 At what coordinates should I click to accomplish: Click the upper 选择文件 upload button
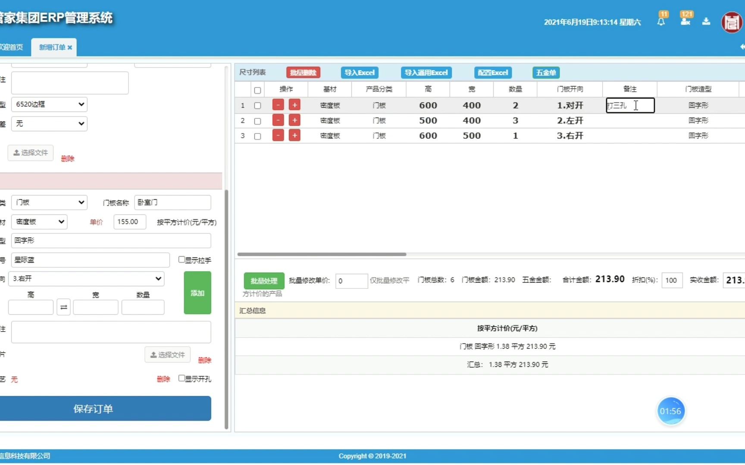coord(31,153)
